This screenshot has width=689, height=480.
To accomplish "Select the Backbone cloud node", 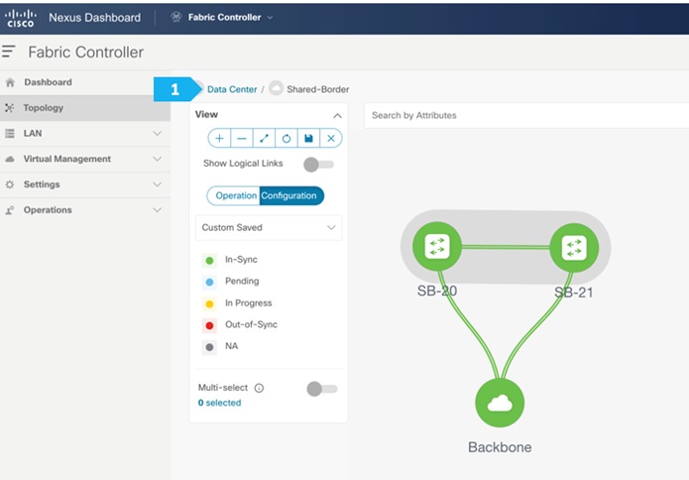I will 500,403.
